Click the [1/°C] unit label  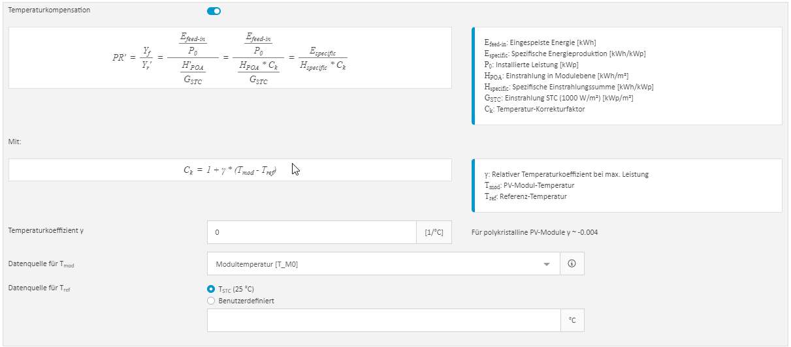click(x=434, y=232)
